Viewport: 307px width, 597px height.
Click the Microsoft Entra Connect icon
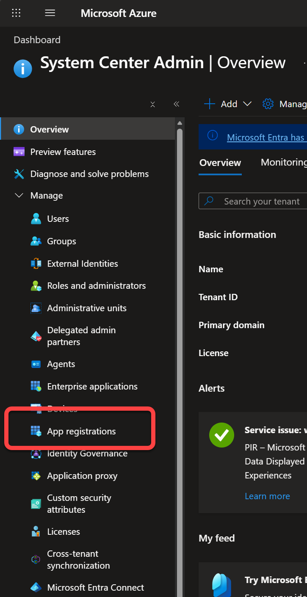[x=36, y=588]
